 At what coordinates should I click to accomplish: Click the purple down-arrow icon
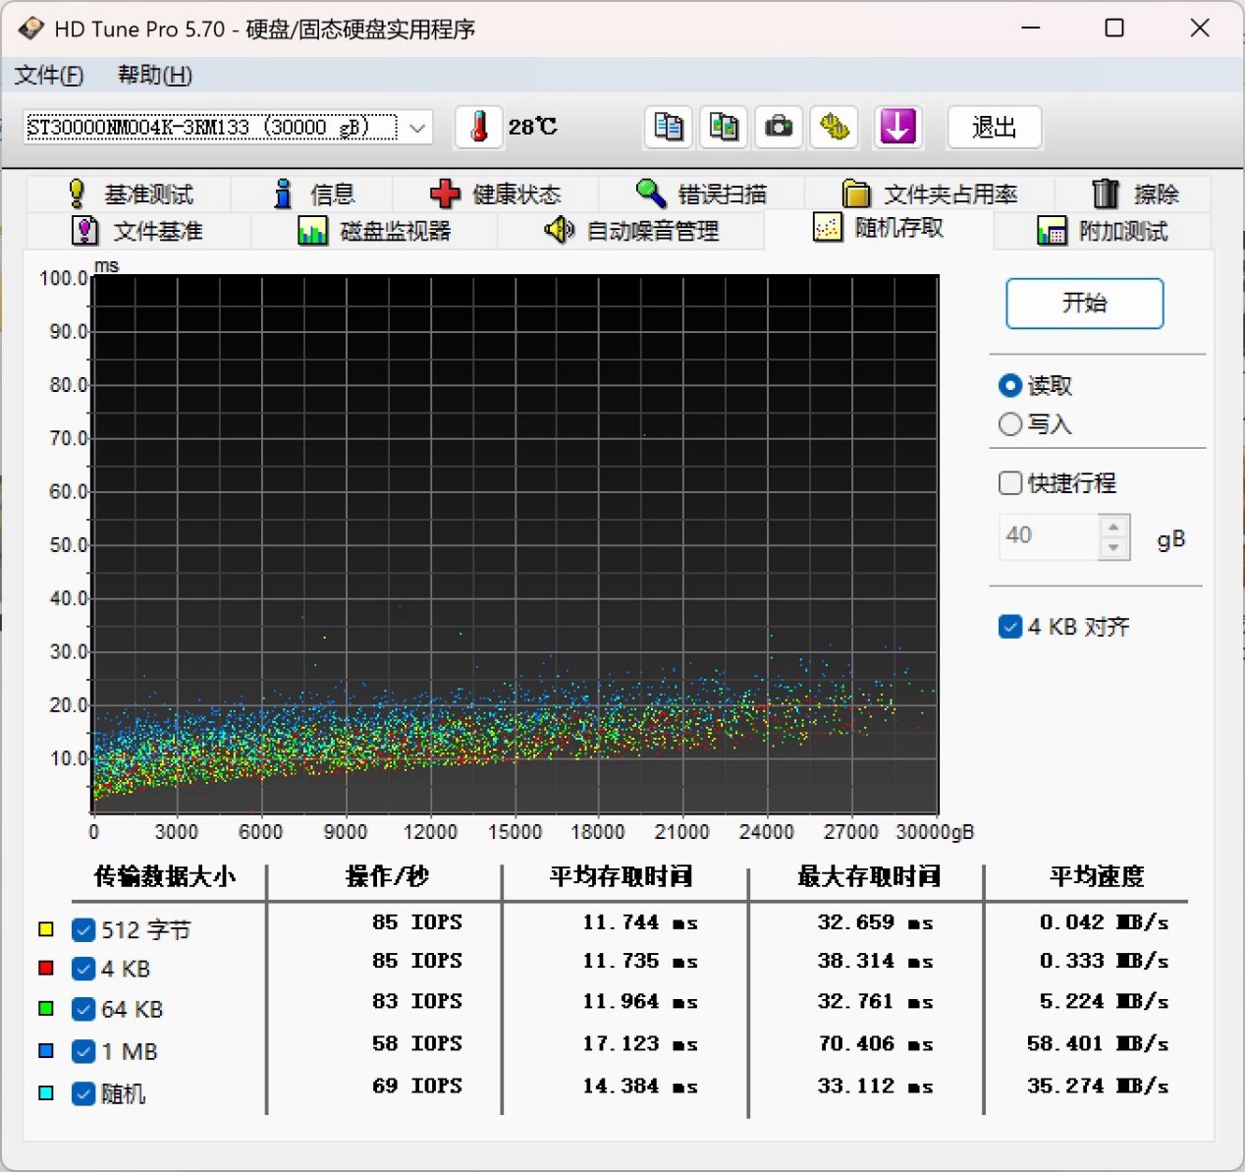(897, 128)
